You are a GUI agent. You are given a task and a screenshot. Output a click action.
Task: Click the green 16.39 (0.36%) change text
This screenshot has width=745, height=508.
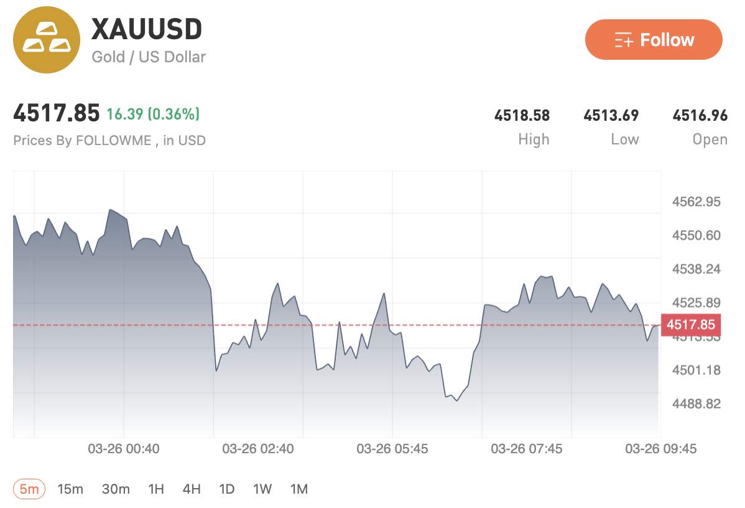tap(153, 114)
